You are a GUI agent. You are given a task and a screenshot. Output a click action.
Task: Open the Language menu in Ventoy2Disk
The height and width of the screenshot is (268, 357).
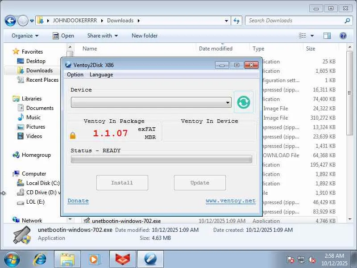[101, 75]
